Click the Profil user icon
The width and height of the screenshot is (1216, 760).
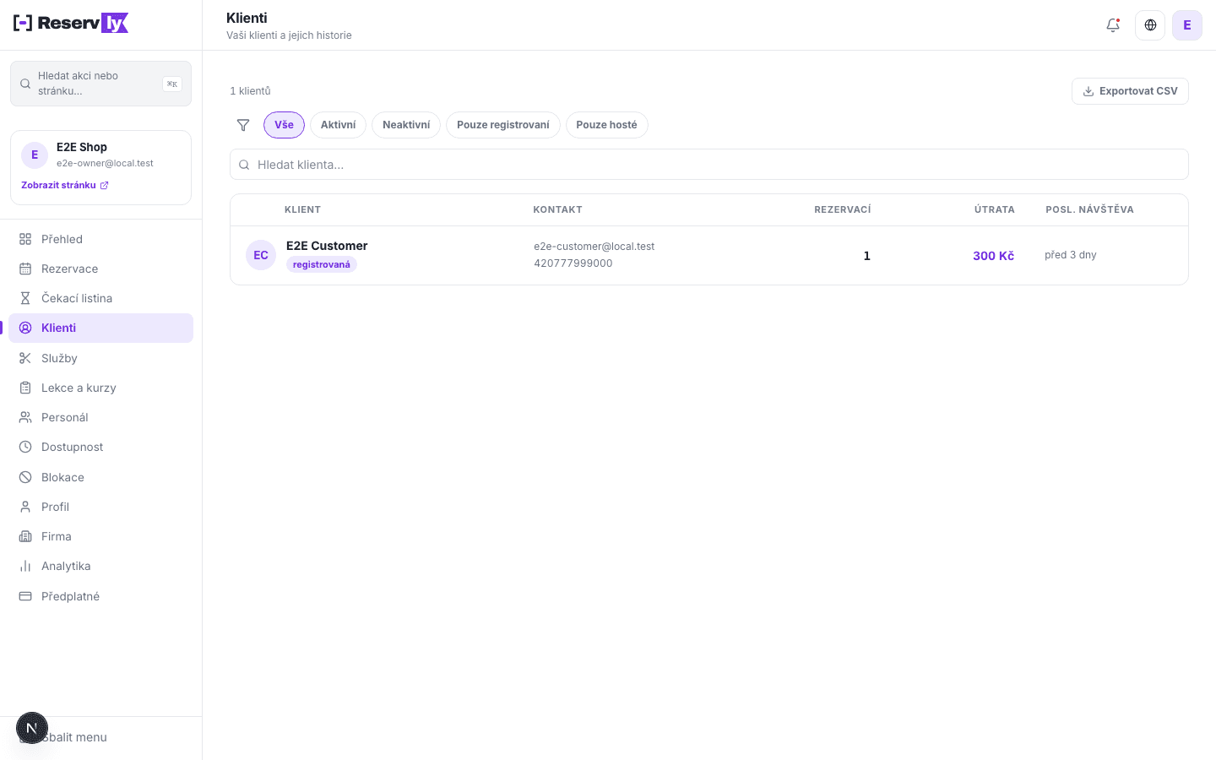pyautogui.click(x=25, y=507)
